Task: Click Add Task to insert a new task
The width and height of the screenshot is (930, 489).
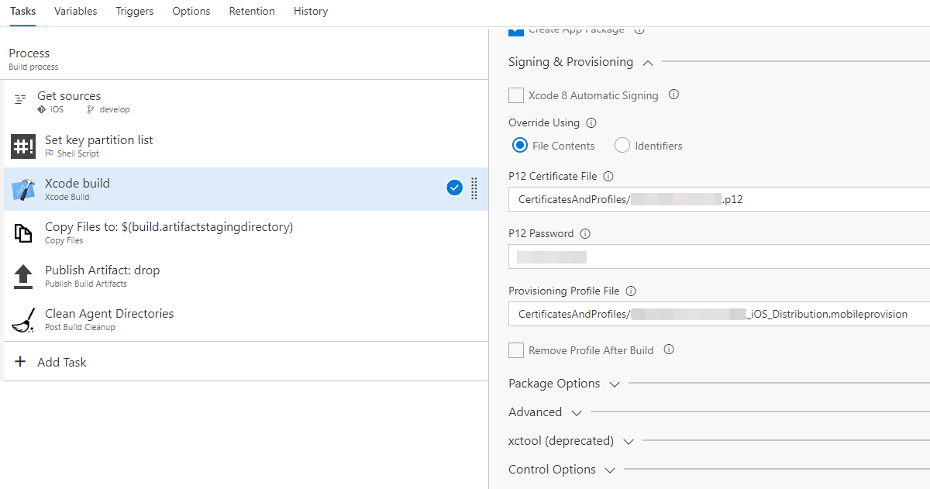Action: pos(59,361)
